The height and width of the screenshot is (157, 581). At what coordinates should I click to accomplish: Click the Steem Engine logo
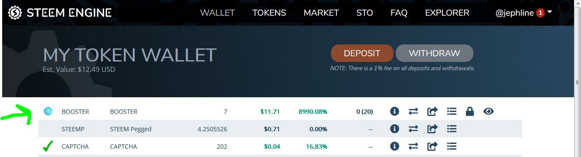pos(60,13)
